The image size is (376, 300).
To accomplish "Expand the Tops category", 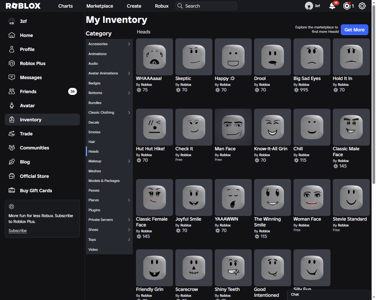I will click(x=129, y=240).
